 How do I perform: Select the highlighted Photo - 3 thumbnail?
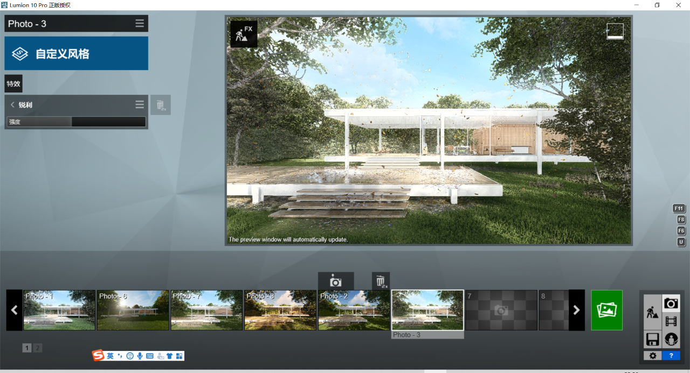click(427, 310)
